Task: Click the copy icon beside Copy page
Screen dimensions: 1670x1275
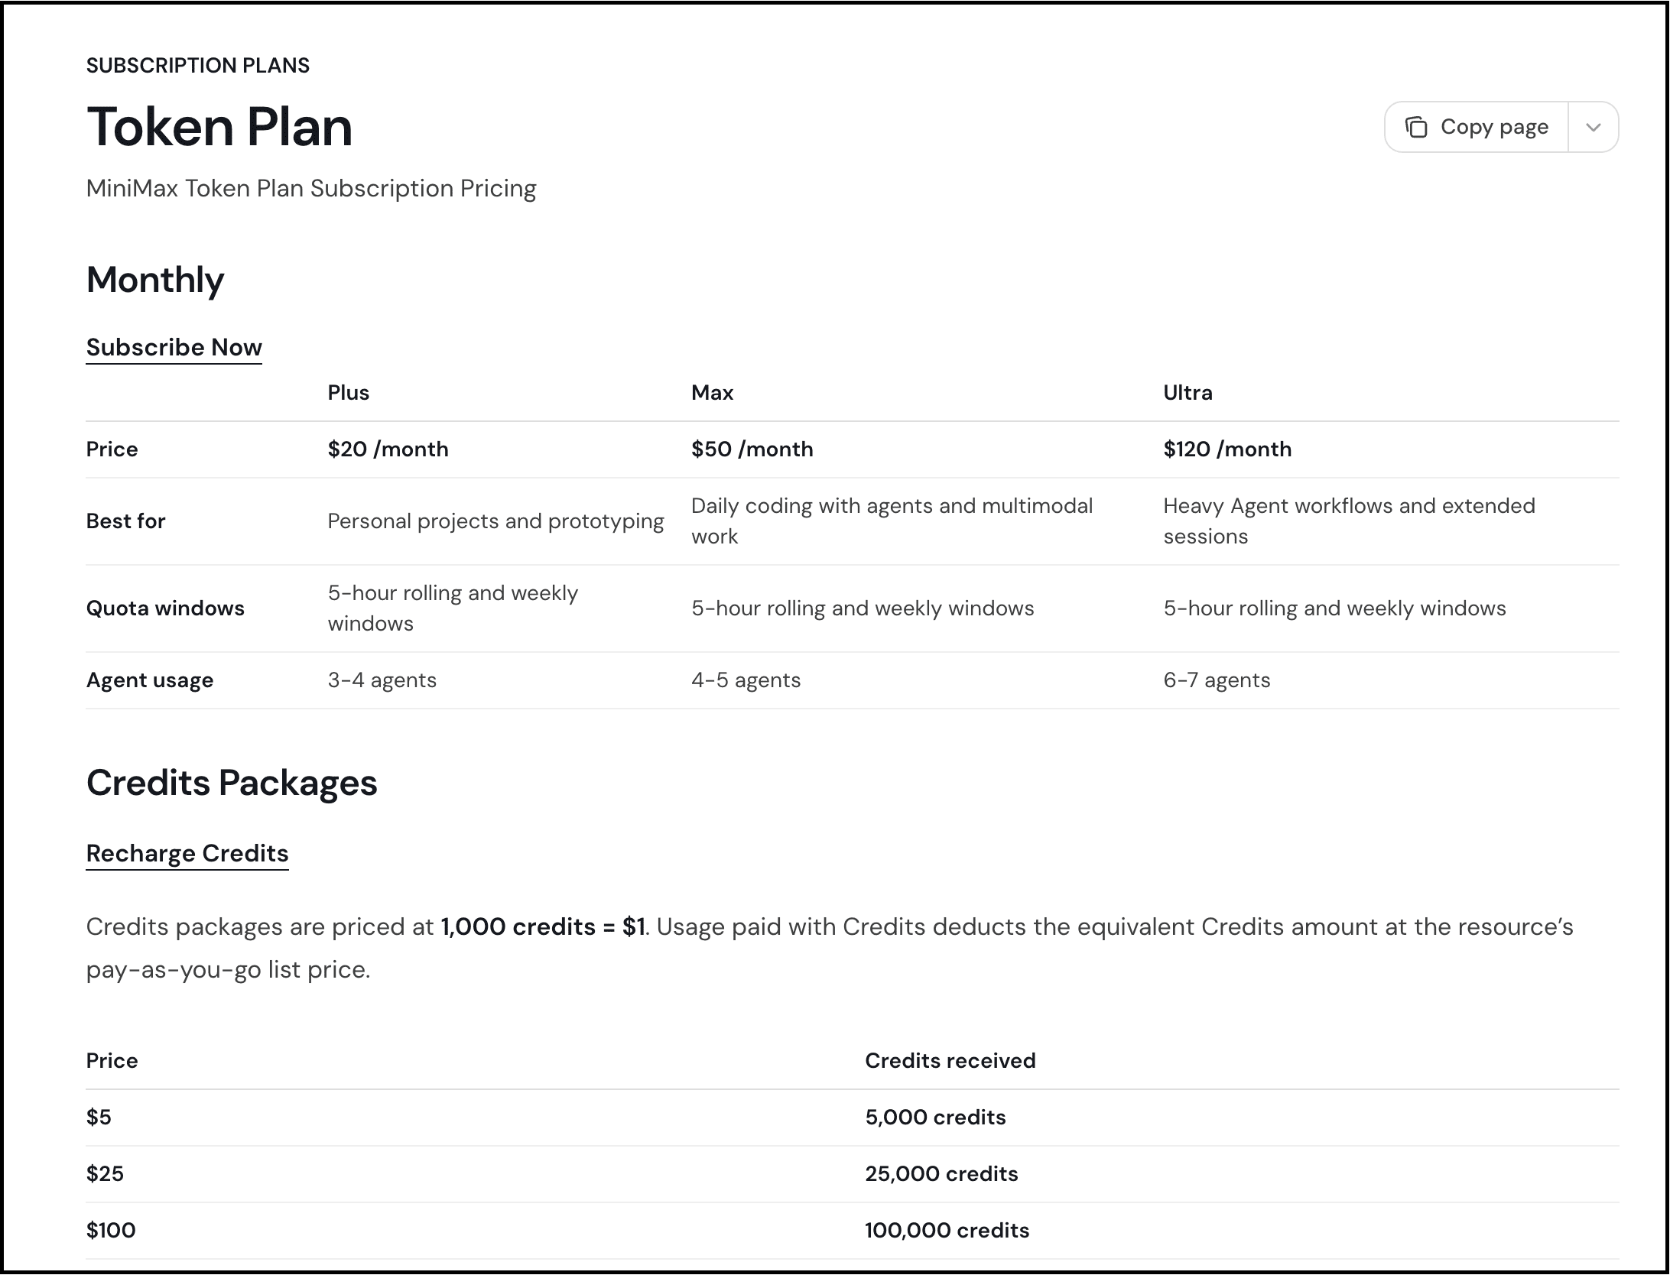Action: pos(1416,127)
